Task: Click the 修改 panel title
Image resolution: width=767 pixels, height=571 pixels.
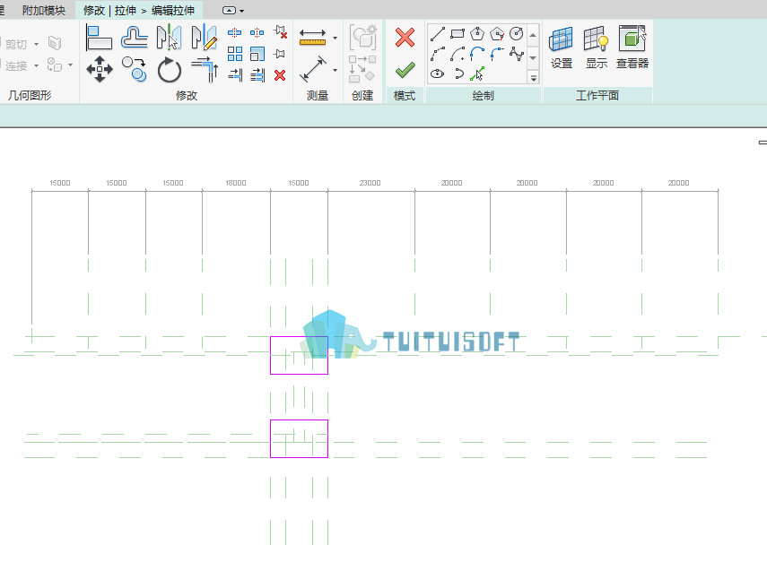Action: coord(187,95)
